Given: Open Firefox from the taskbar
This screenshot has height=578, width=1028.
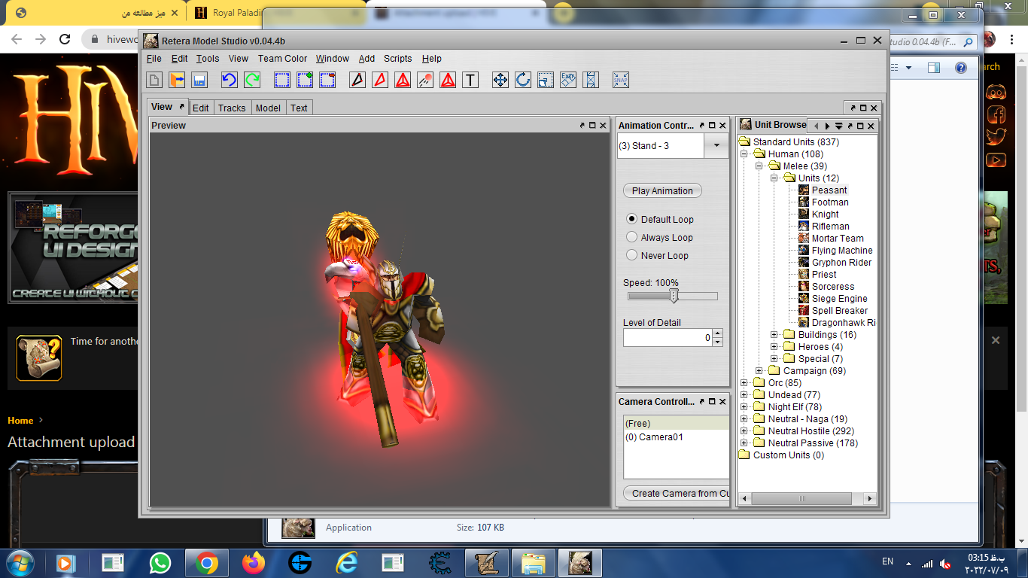Looking at the screenshot, I should (254, 562).
